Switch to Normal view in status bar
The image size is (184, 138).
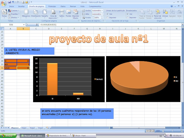[147, 131]
